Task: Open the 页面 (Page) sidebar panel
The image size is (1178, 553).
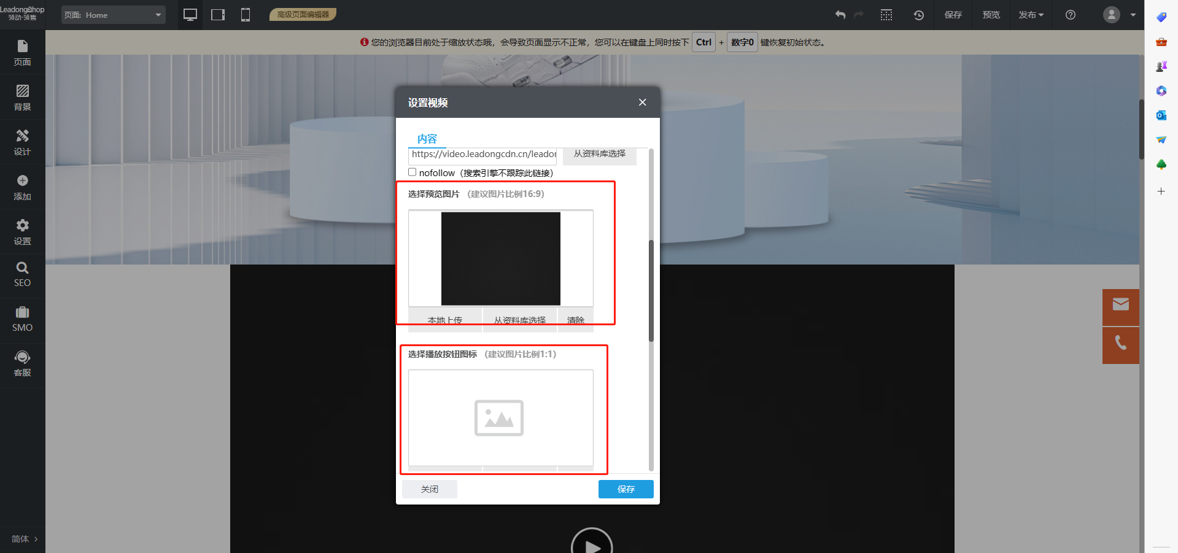Action: pos(22,53)
